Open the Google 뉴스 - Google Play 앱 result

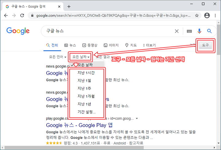[x=79, y=125]
